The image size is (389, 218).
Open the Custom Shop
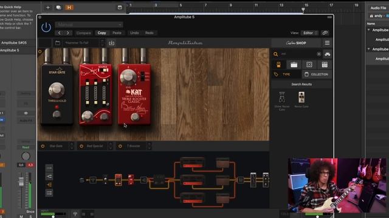[x=296, y=43]
